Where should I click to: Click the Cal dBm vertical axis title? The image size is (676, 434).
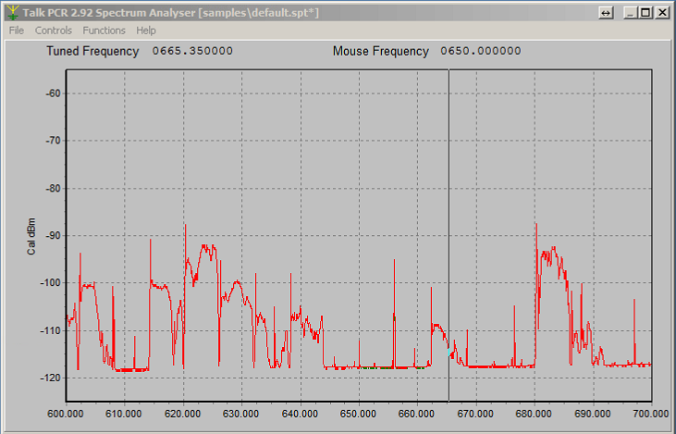31,236
